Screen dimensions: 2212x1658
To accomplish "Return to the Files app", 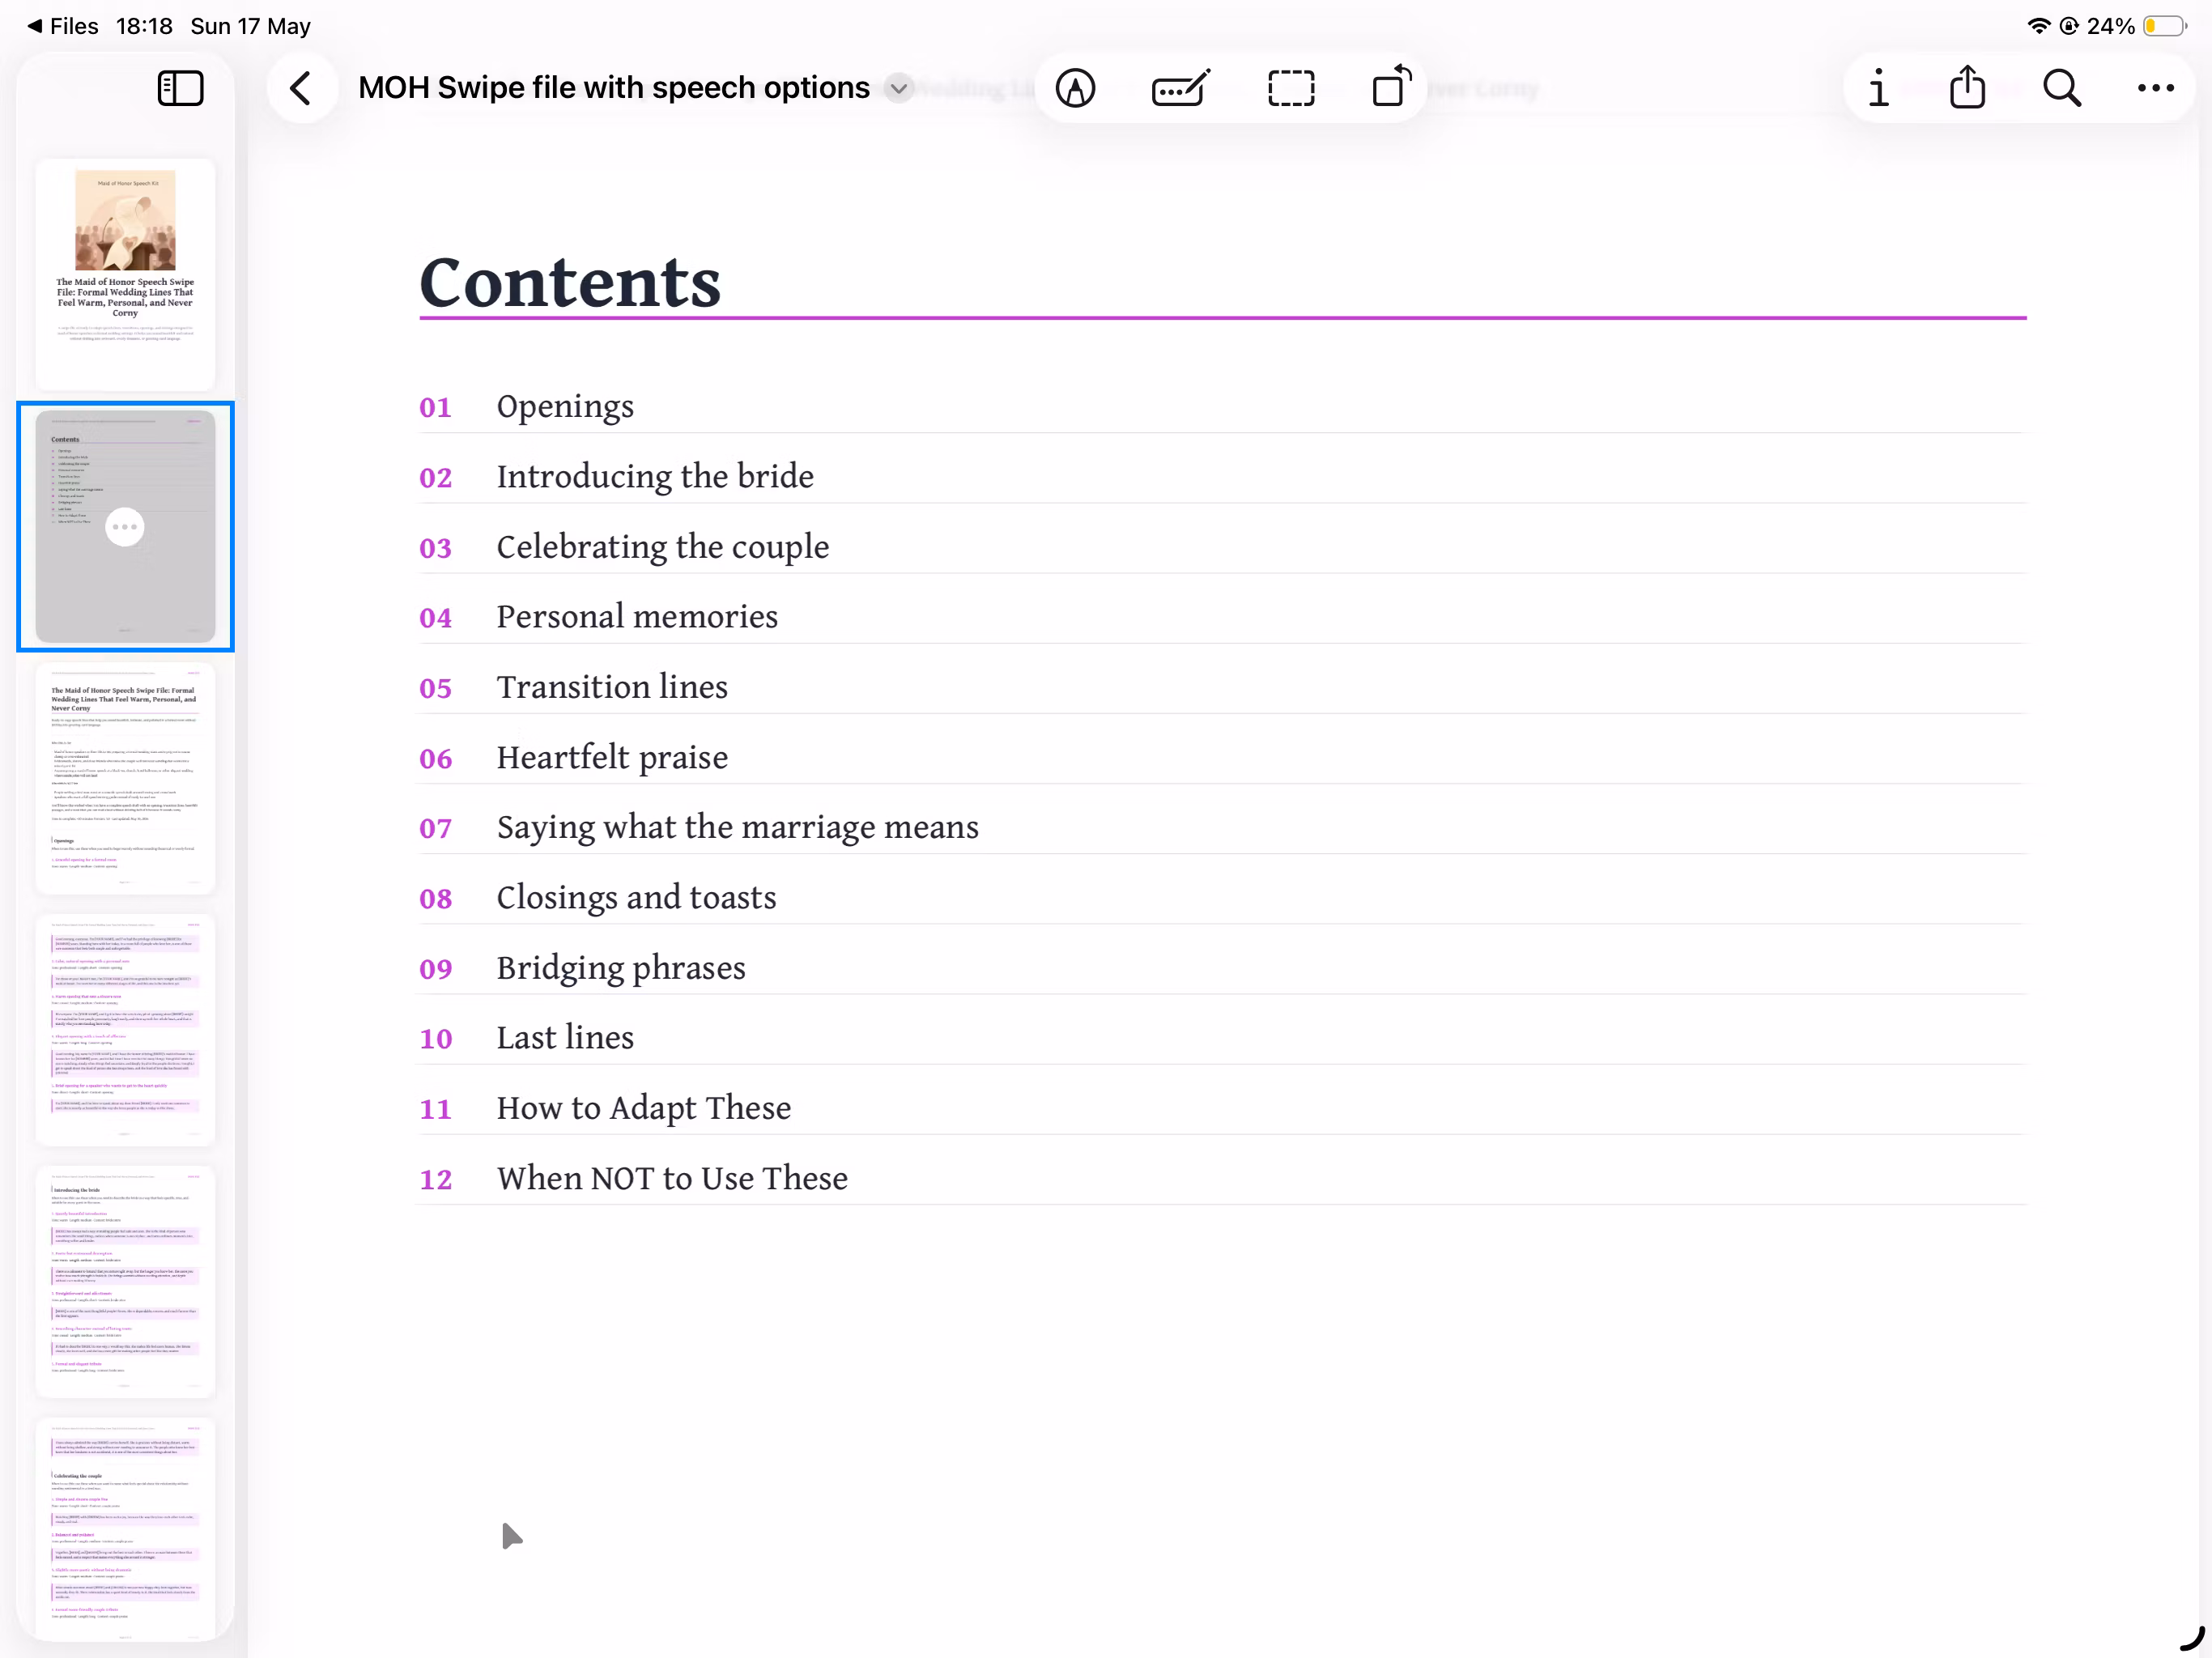I will (x=63, y=26).
